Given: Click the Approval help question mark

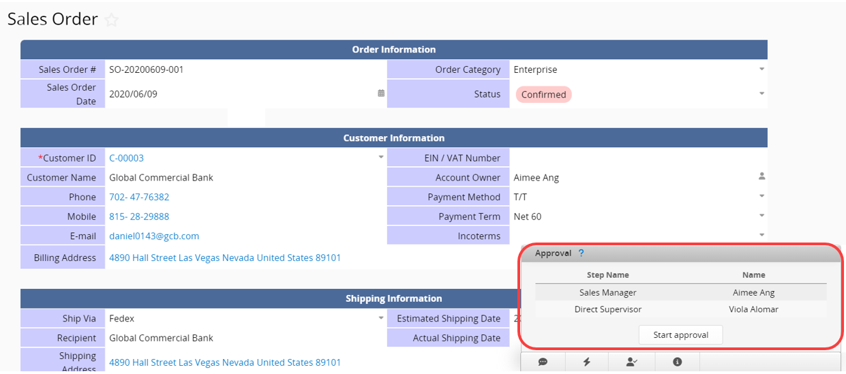Looking at the screenshot, I should (x=581, y=253).
